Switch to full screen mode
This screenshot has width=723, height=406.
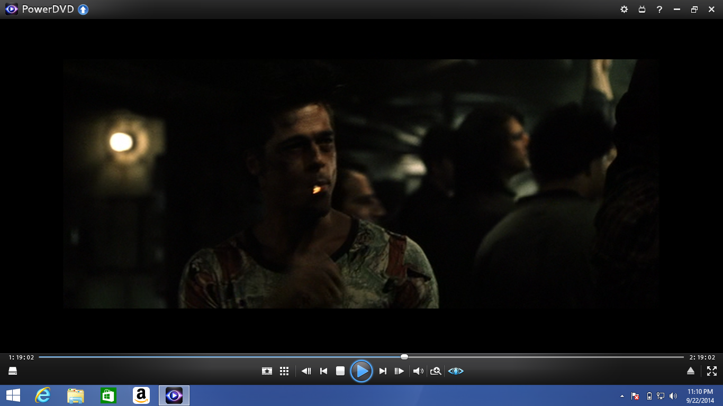click(x=712, y=371)
